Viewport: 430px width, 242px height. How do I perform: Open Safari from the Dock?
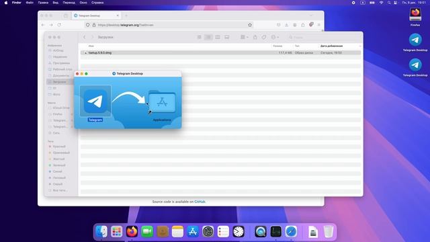[x=291, y=232]
